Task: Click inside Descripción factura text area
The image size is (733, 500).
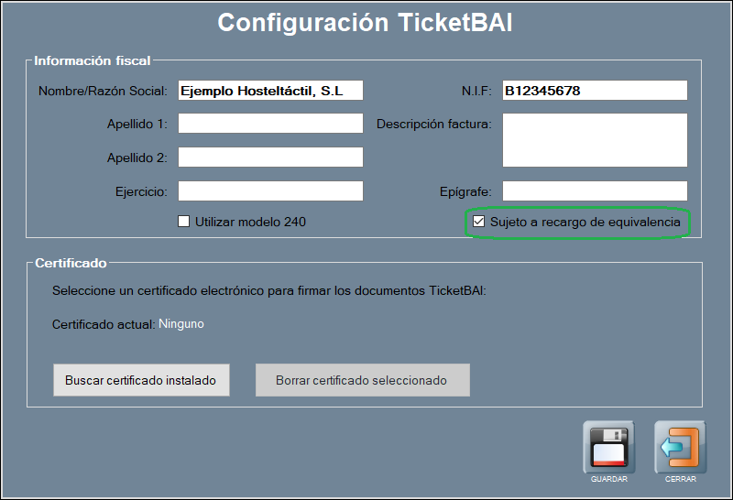Action: pos(594,140)
